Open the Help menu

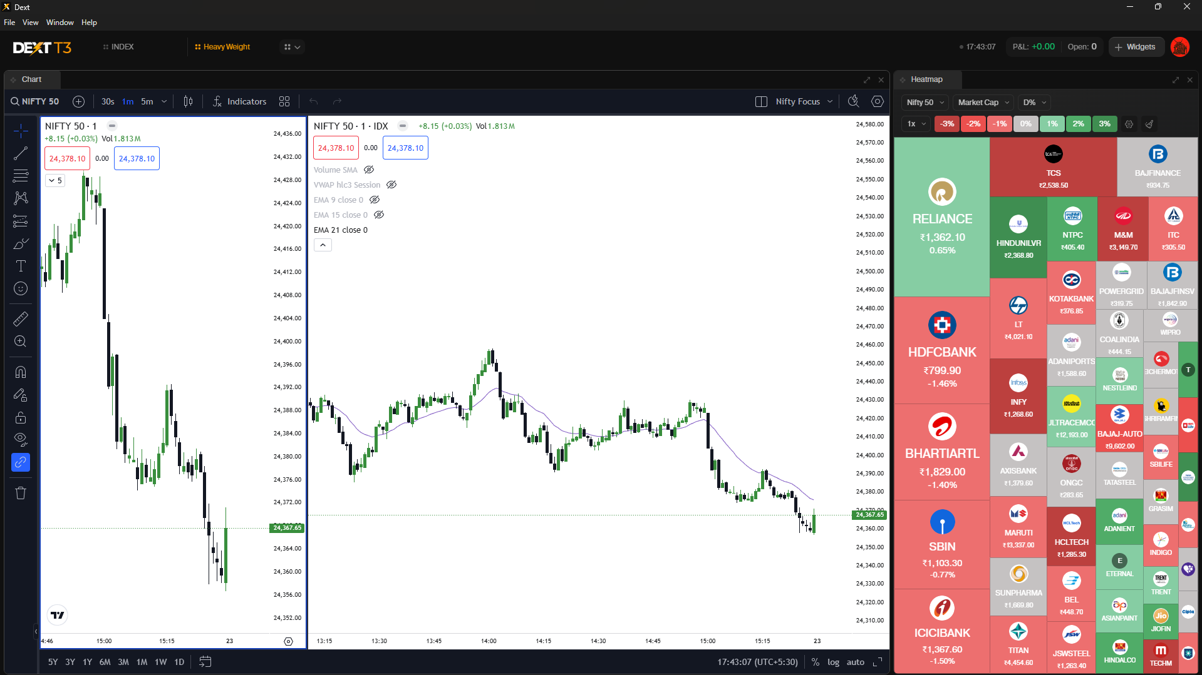[x=89, y=23]
